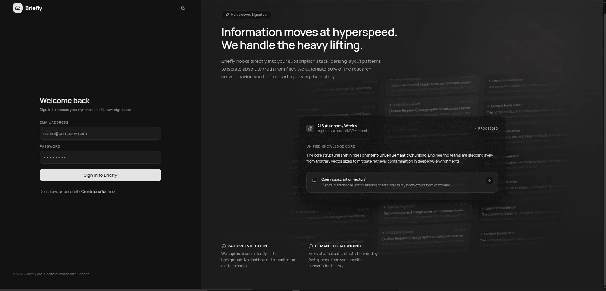This screenshot has width=606, height=291.
Task: Click the newspaper icon beside AI & Autonomy Weekly
Action: (x=310, y=128)
